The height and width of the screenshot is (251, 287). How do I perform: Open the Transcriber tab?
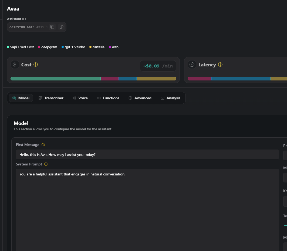pos(51,98)
